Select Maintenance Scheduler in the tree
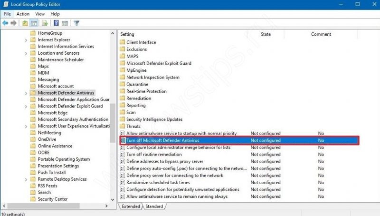 click(61, 59)
